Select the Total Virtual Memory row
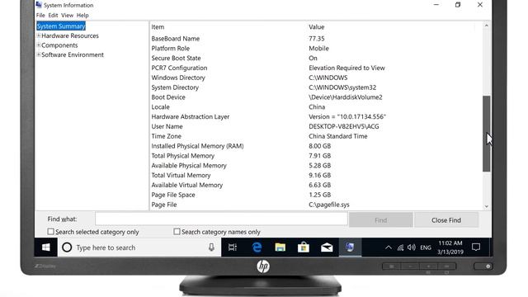 [316, 175]
